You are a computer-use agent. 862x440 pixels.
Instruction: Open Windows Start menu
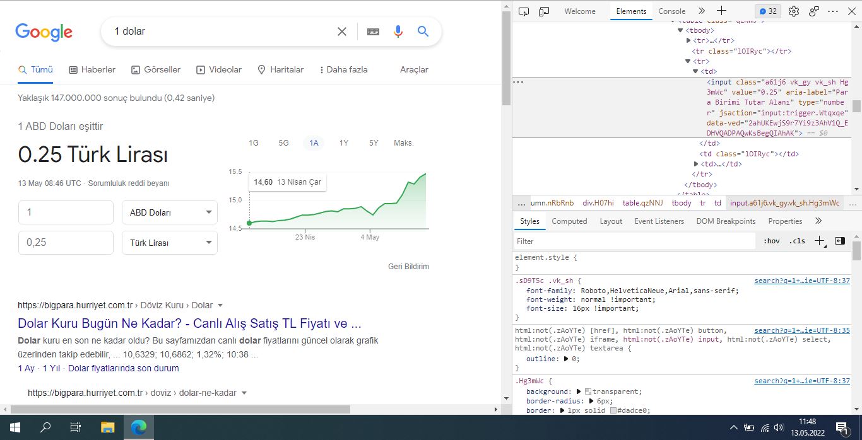click(15, 427)
